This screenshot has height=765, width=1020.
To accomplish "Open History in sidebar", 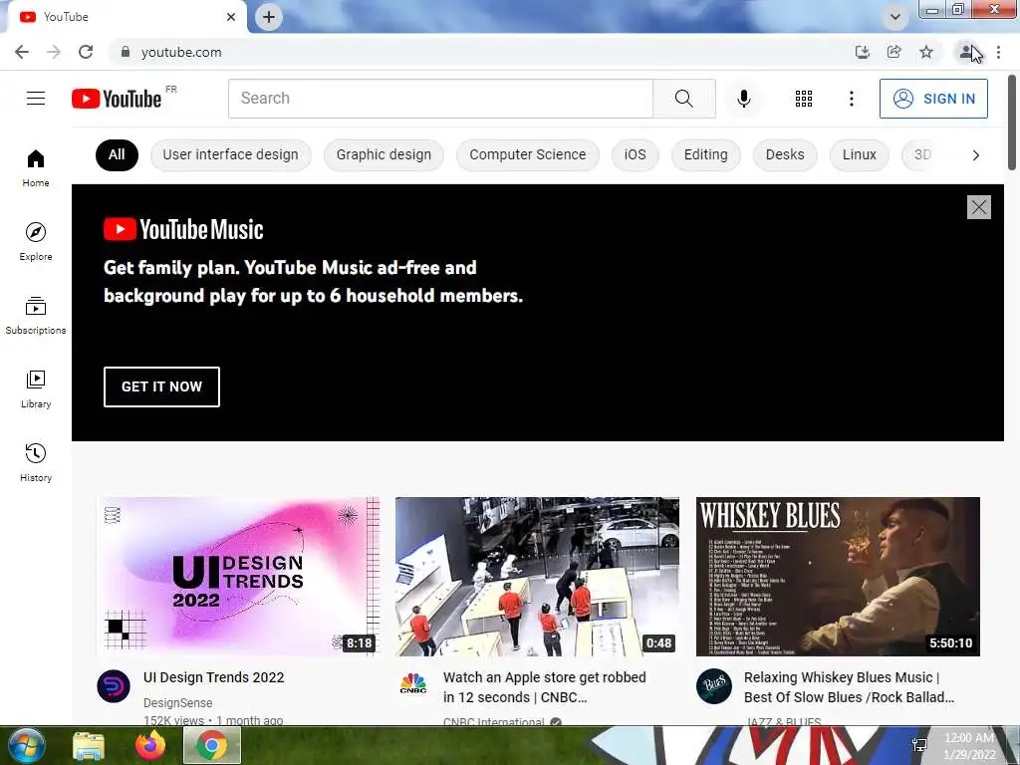I will click(x=36, y=462).
